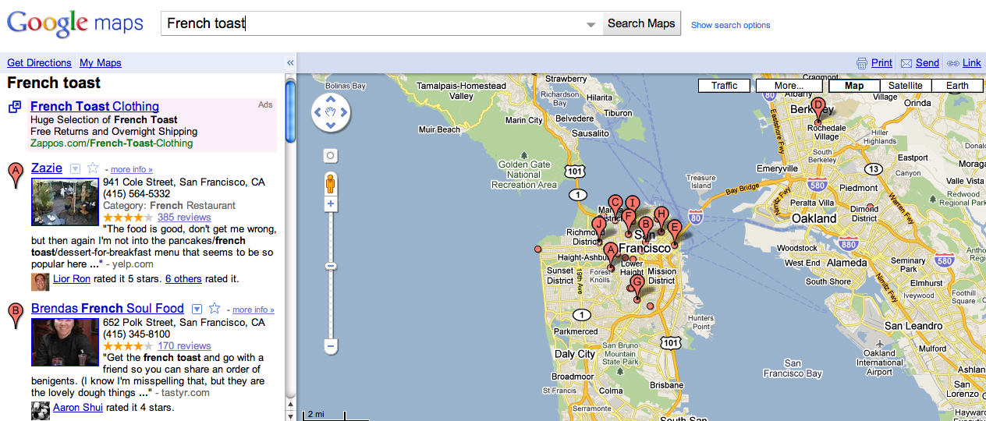
Task: Click the Street View pegman icon
Action: [331, 184]
